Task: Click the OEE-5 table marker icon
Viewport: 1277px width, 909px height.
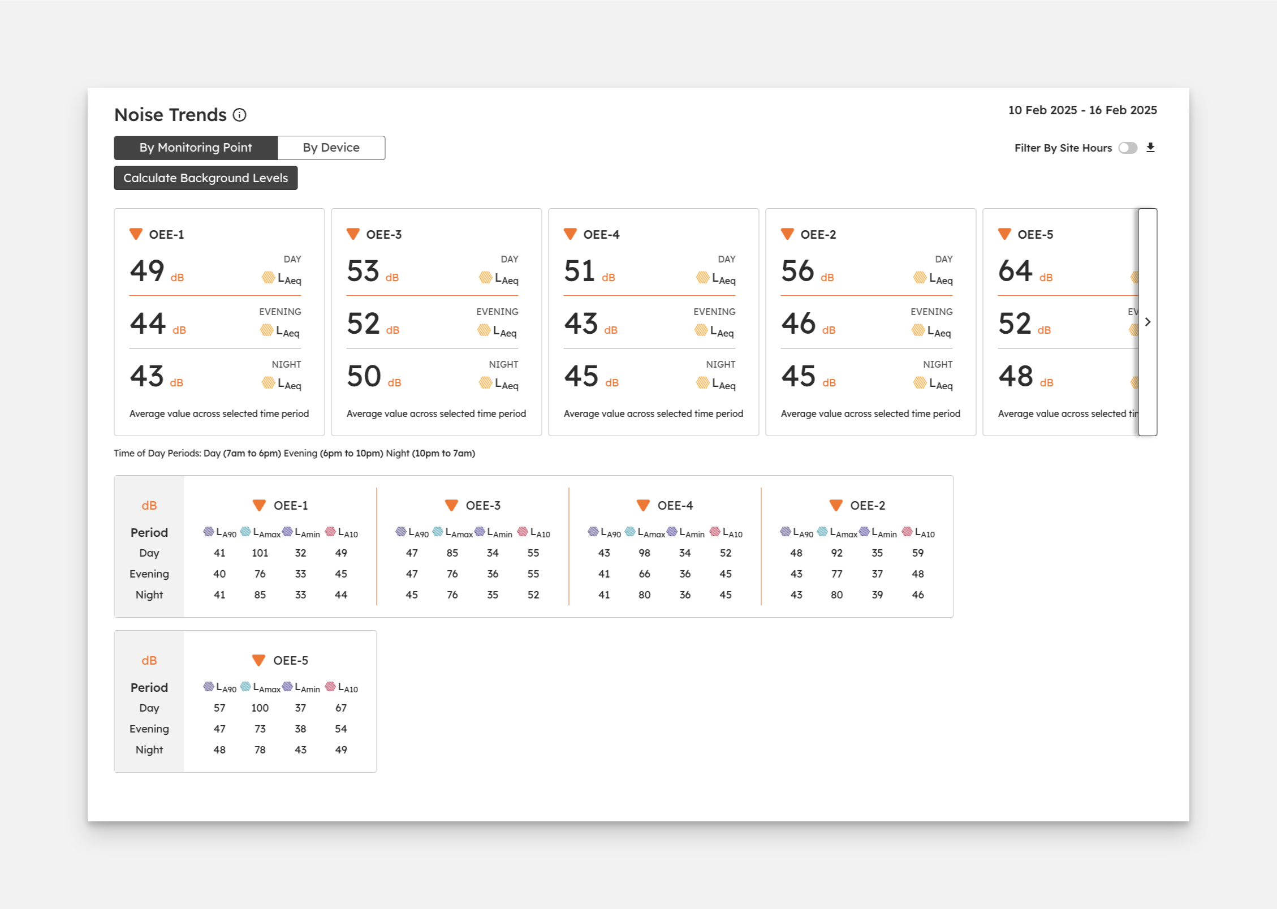Action: (258, 660)
